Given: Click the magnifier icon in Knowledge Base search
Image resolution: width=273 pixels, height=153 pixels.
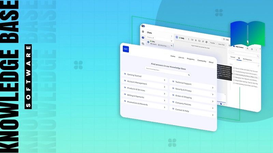Looking at the screenshot, I should point(189,74).
